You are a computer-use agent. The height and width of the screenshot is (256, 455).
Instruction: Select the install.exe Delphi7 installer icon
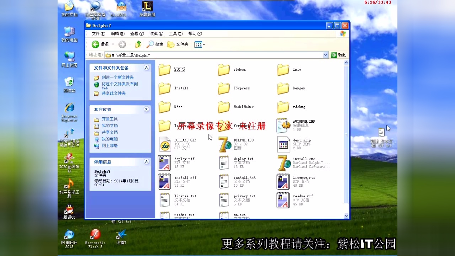point(284,163)
